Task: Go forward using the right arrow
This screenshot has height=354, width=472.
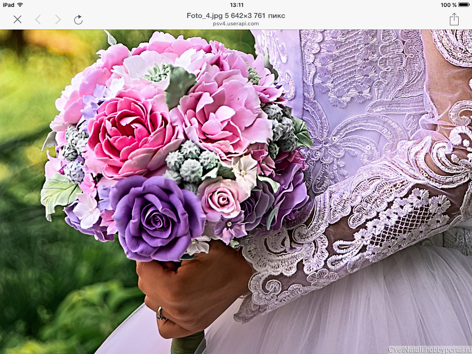Action: [x=58, y=19]
